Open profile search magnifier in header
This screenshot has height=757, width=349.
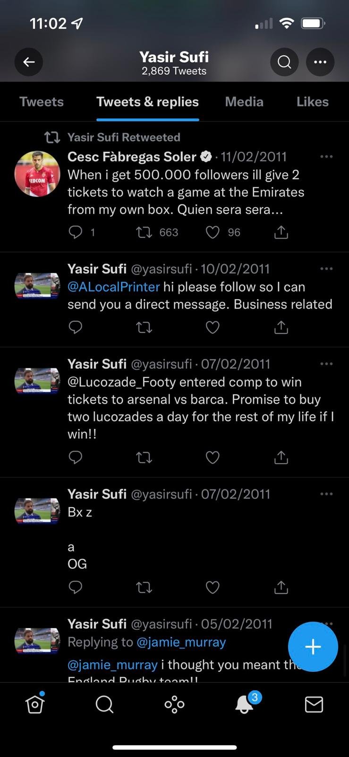tap(284, 62)
